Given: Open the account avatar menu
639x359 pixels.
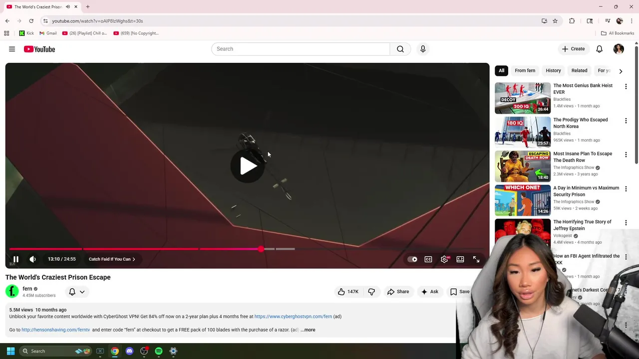Looking at the screenshot, I should pos(619,49).
